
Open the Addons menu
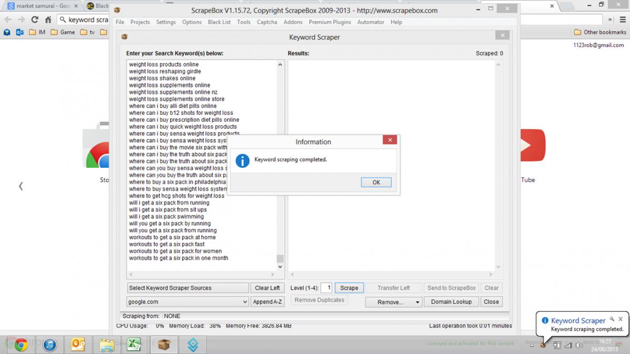293,22
